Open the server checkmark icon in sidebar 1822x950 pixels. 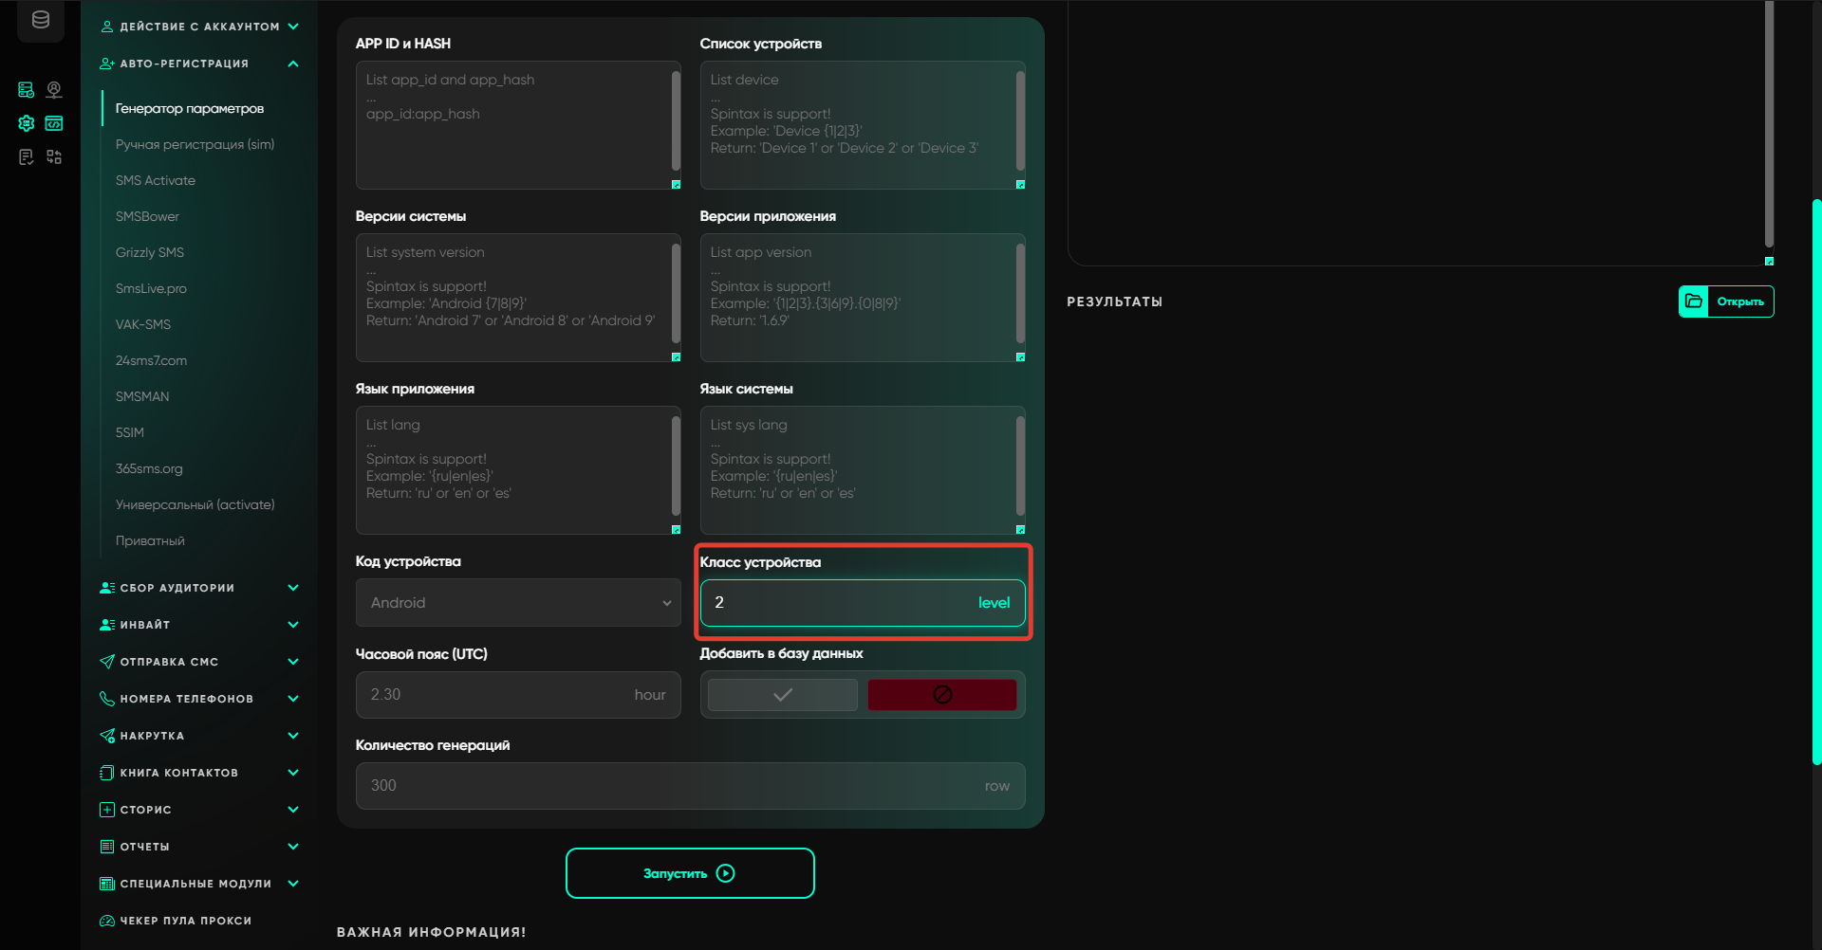[27, 90]
